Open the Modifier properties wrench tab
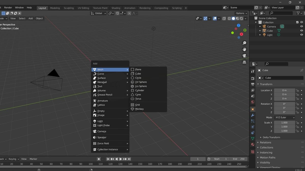 point(253,115)
